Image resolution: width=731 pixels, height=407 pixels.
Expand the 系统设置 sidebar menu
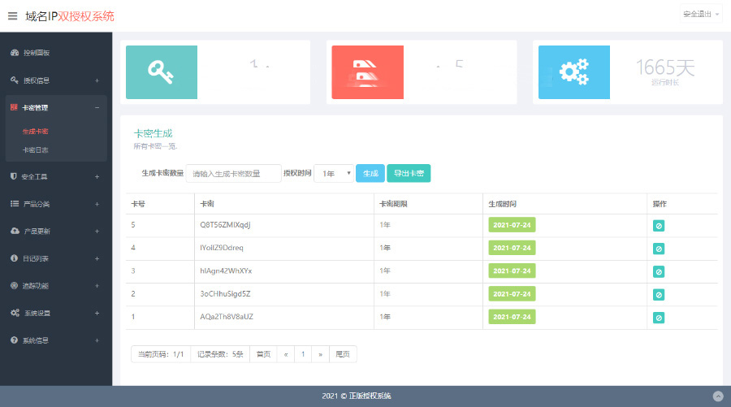[x=55, y=313]
